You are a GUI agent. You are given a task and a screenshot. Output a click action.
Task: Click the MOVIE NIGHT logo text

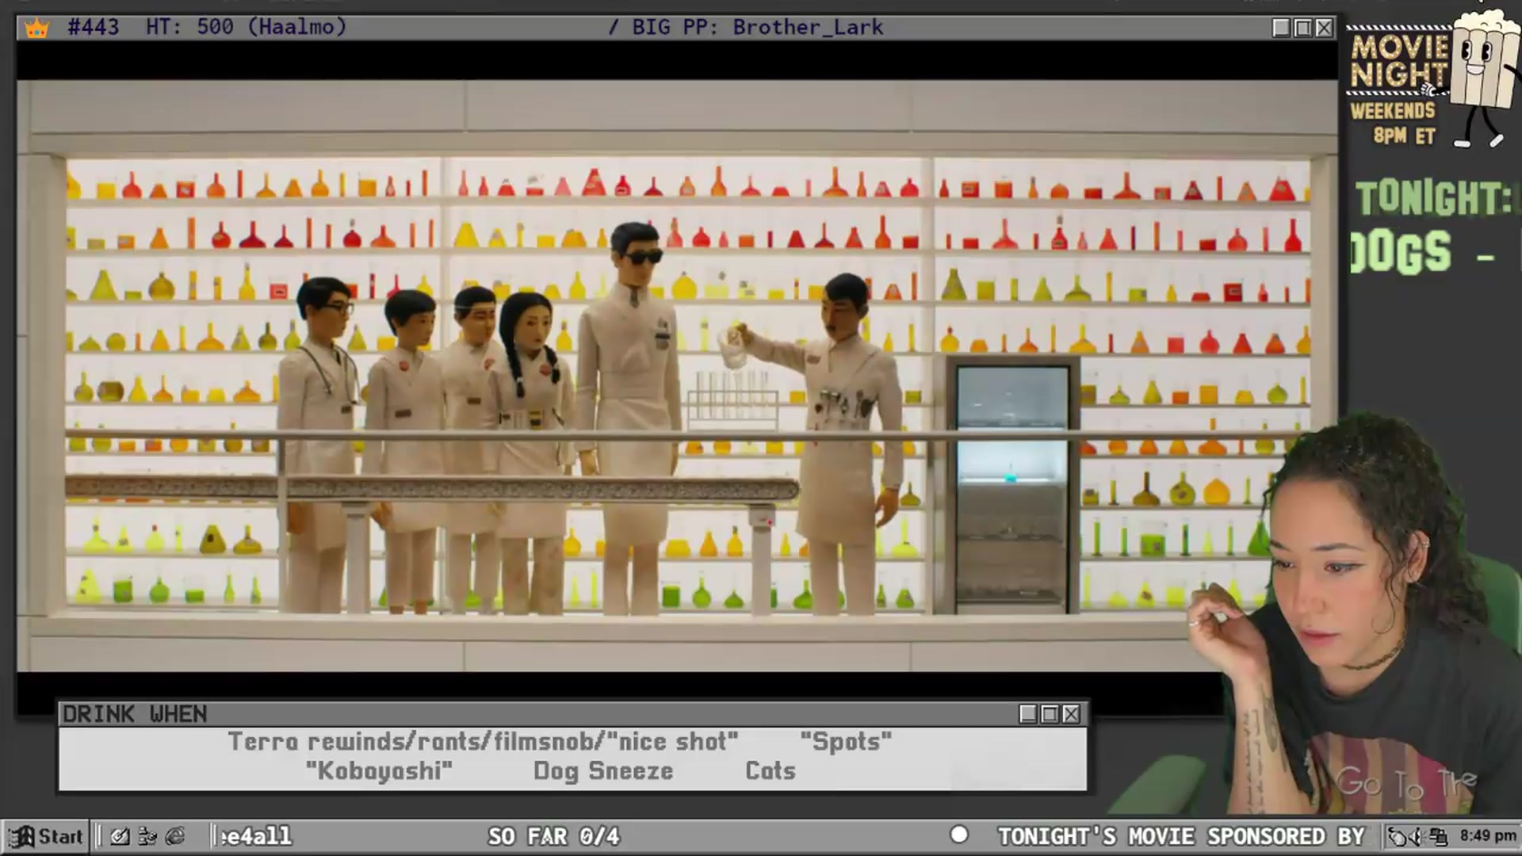tap(1400, 60)
